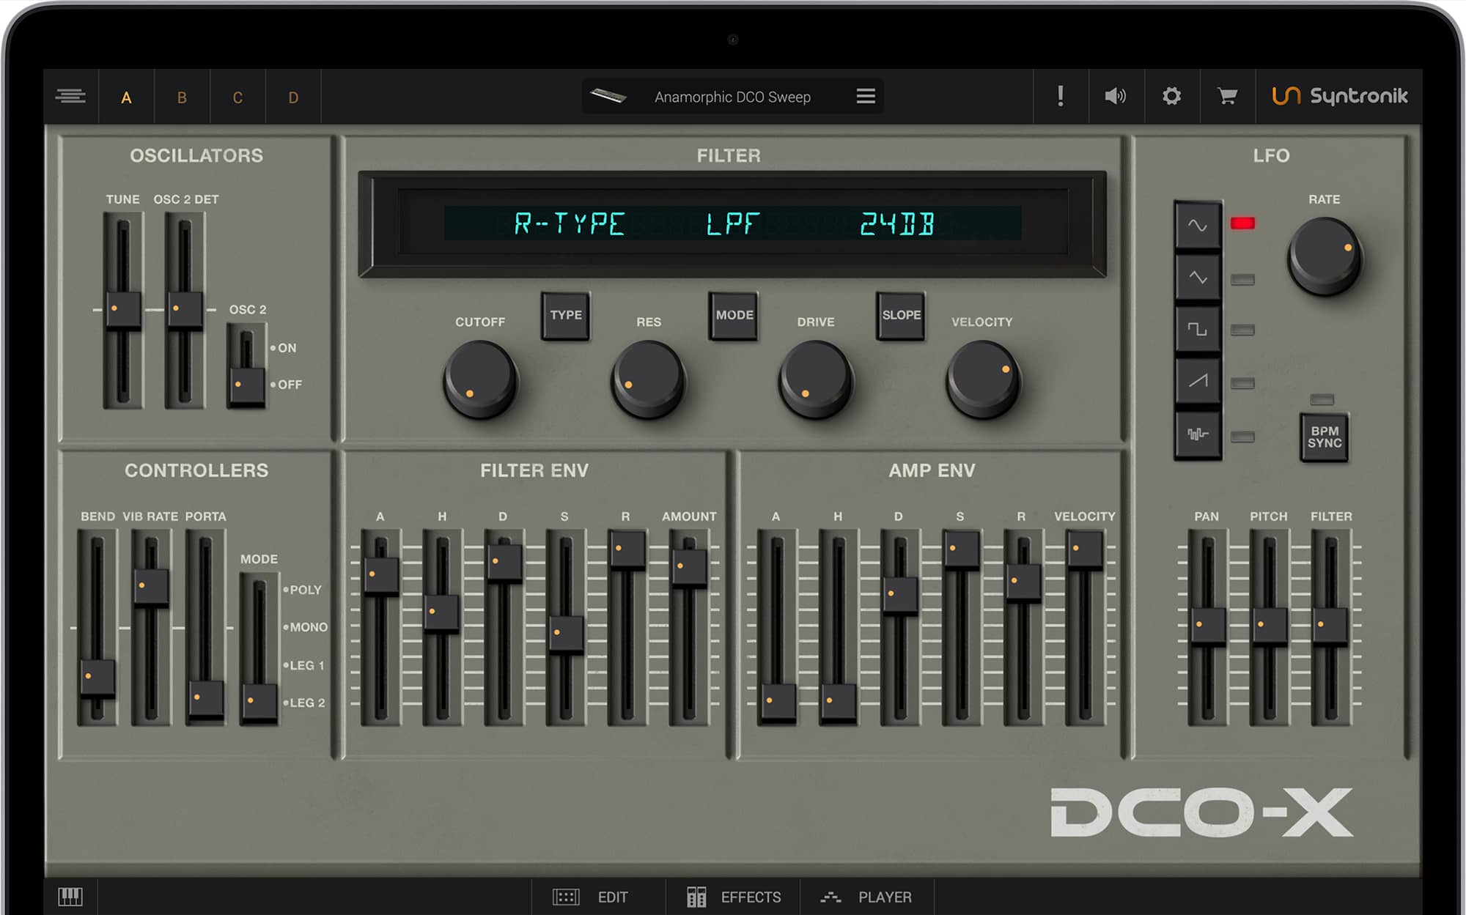Open settings with the gear icon

[1171, 97]
